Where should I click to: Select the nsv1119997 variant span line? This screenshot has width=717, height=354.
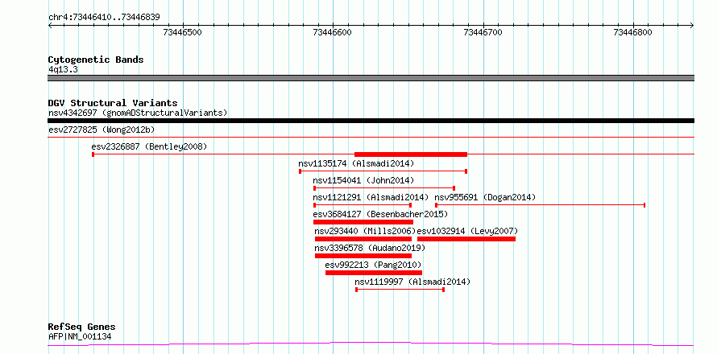click(x=400, y=290)
